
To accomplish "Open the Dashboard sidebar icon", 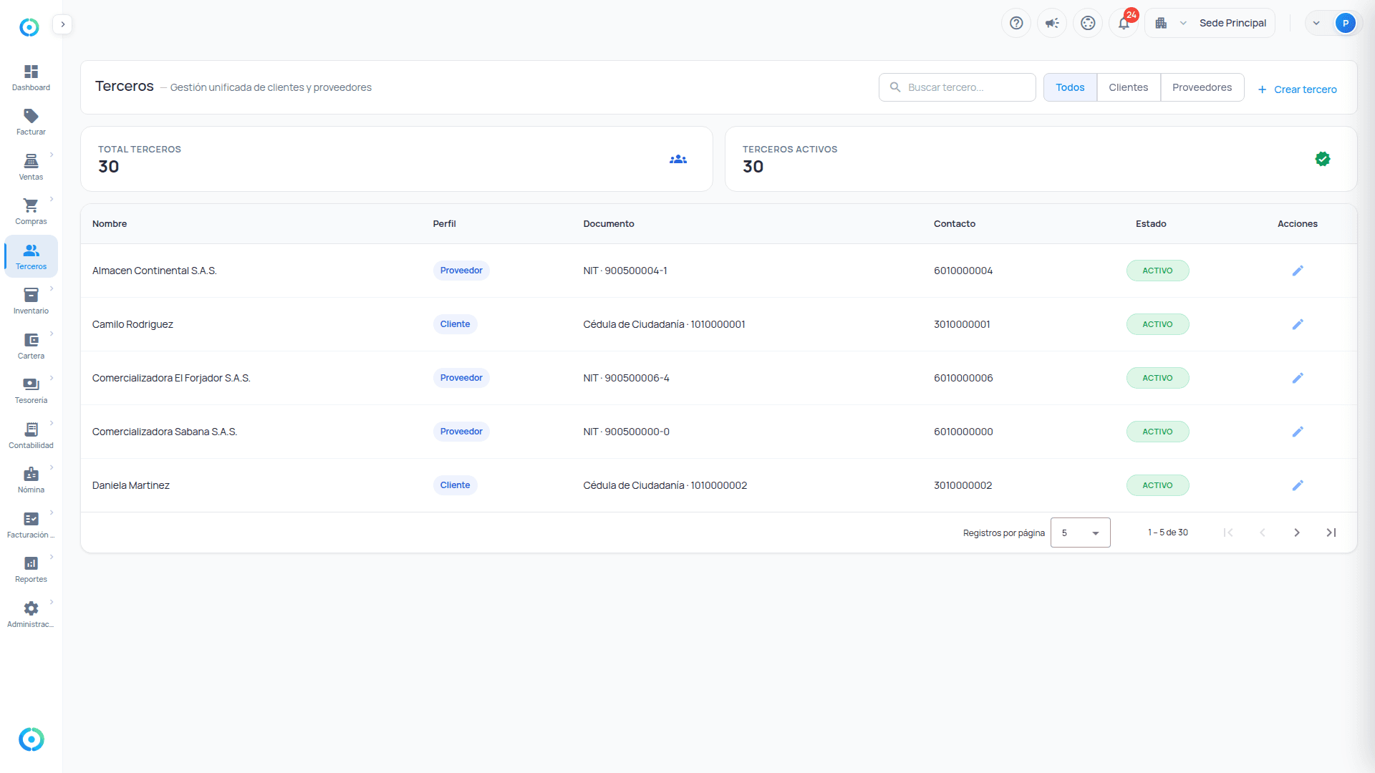I will click(x=31, y=72).
